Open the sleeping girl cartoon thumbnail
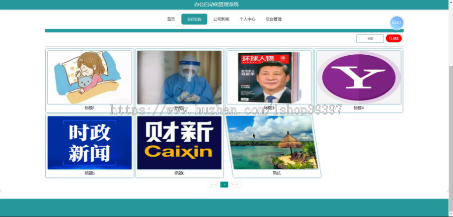453x217 pixels. click(90, 77)
